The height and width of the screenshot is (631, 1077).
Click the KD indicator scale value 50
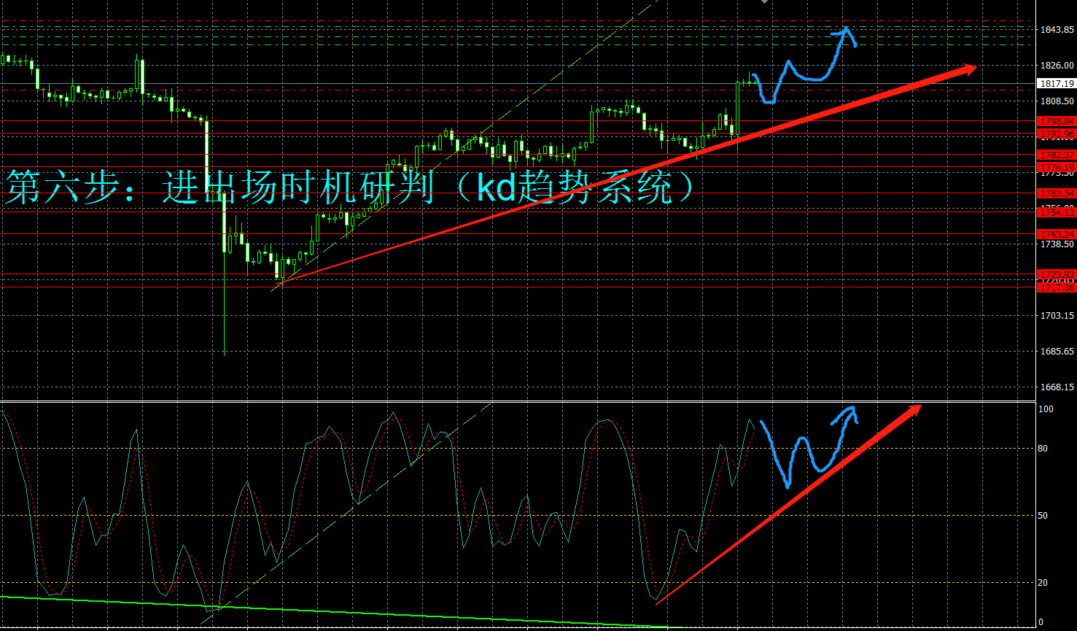point(1044,516)
